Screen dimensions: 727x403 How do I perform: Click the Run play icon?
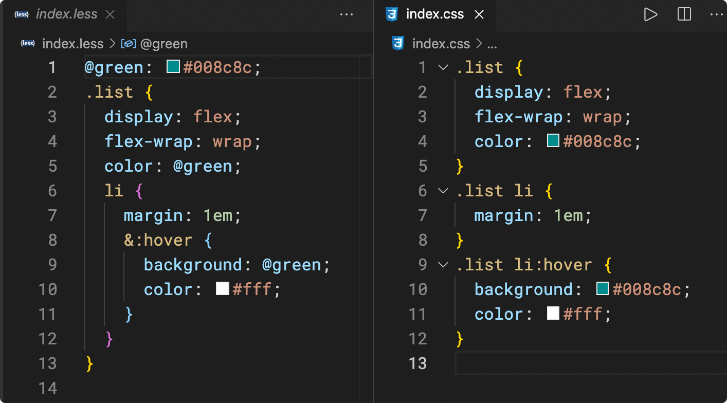coord(650,14)
